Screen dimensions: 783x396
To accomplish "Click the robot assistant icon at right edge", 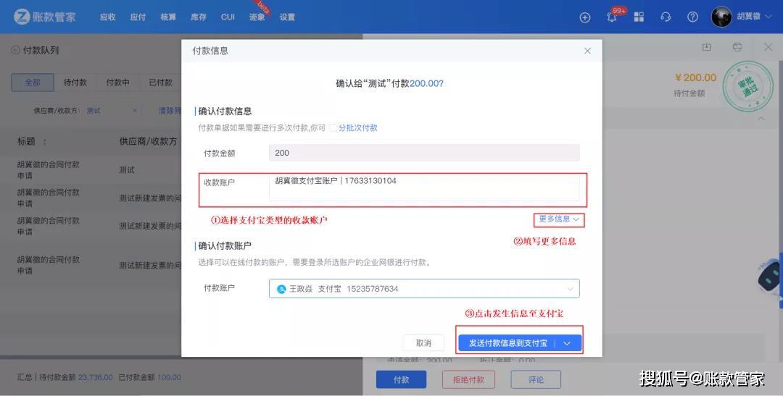I will click(769, 277).
